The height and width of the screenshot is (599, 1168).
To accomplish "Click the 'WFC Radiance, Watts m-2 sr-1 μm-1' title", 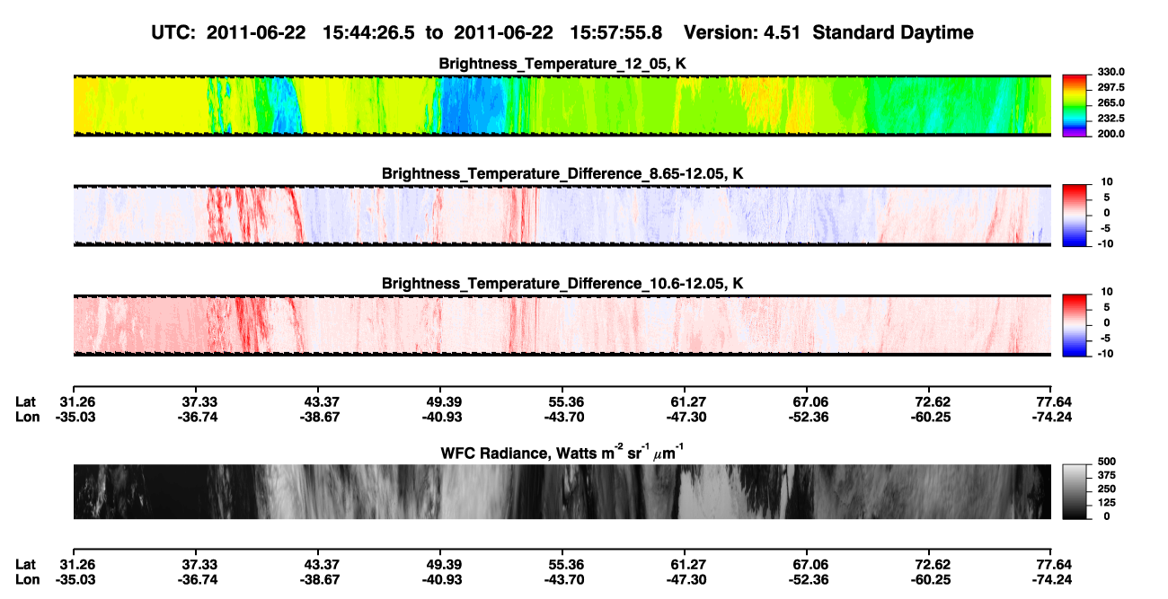I will (x=562, y=453).
